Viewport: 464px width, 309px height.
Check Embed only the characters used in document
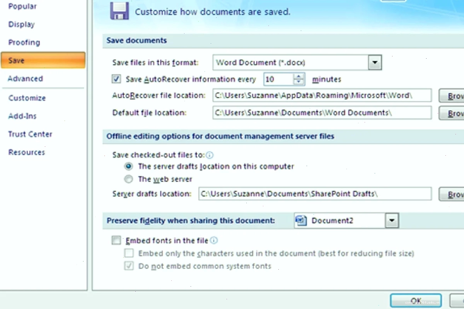coord(129,253)
